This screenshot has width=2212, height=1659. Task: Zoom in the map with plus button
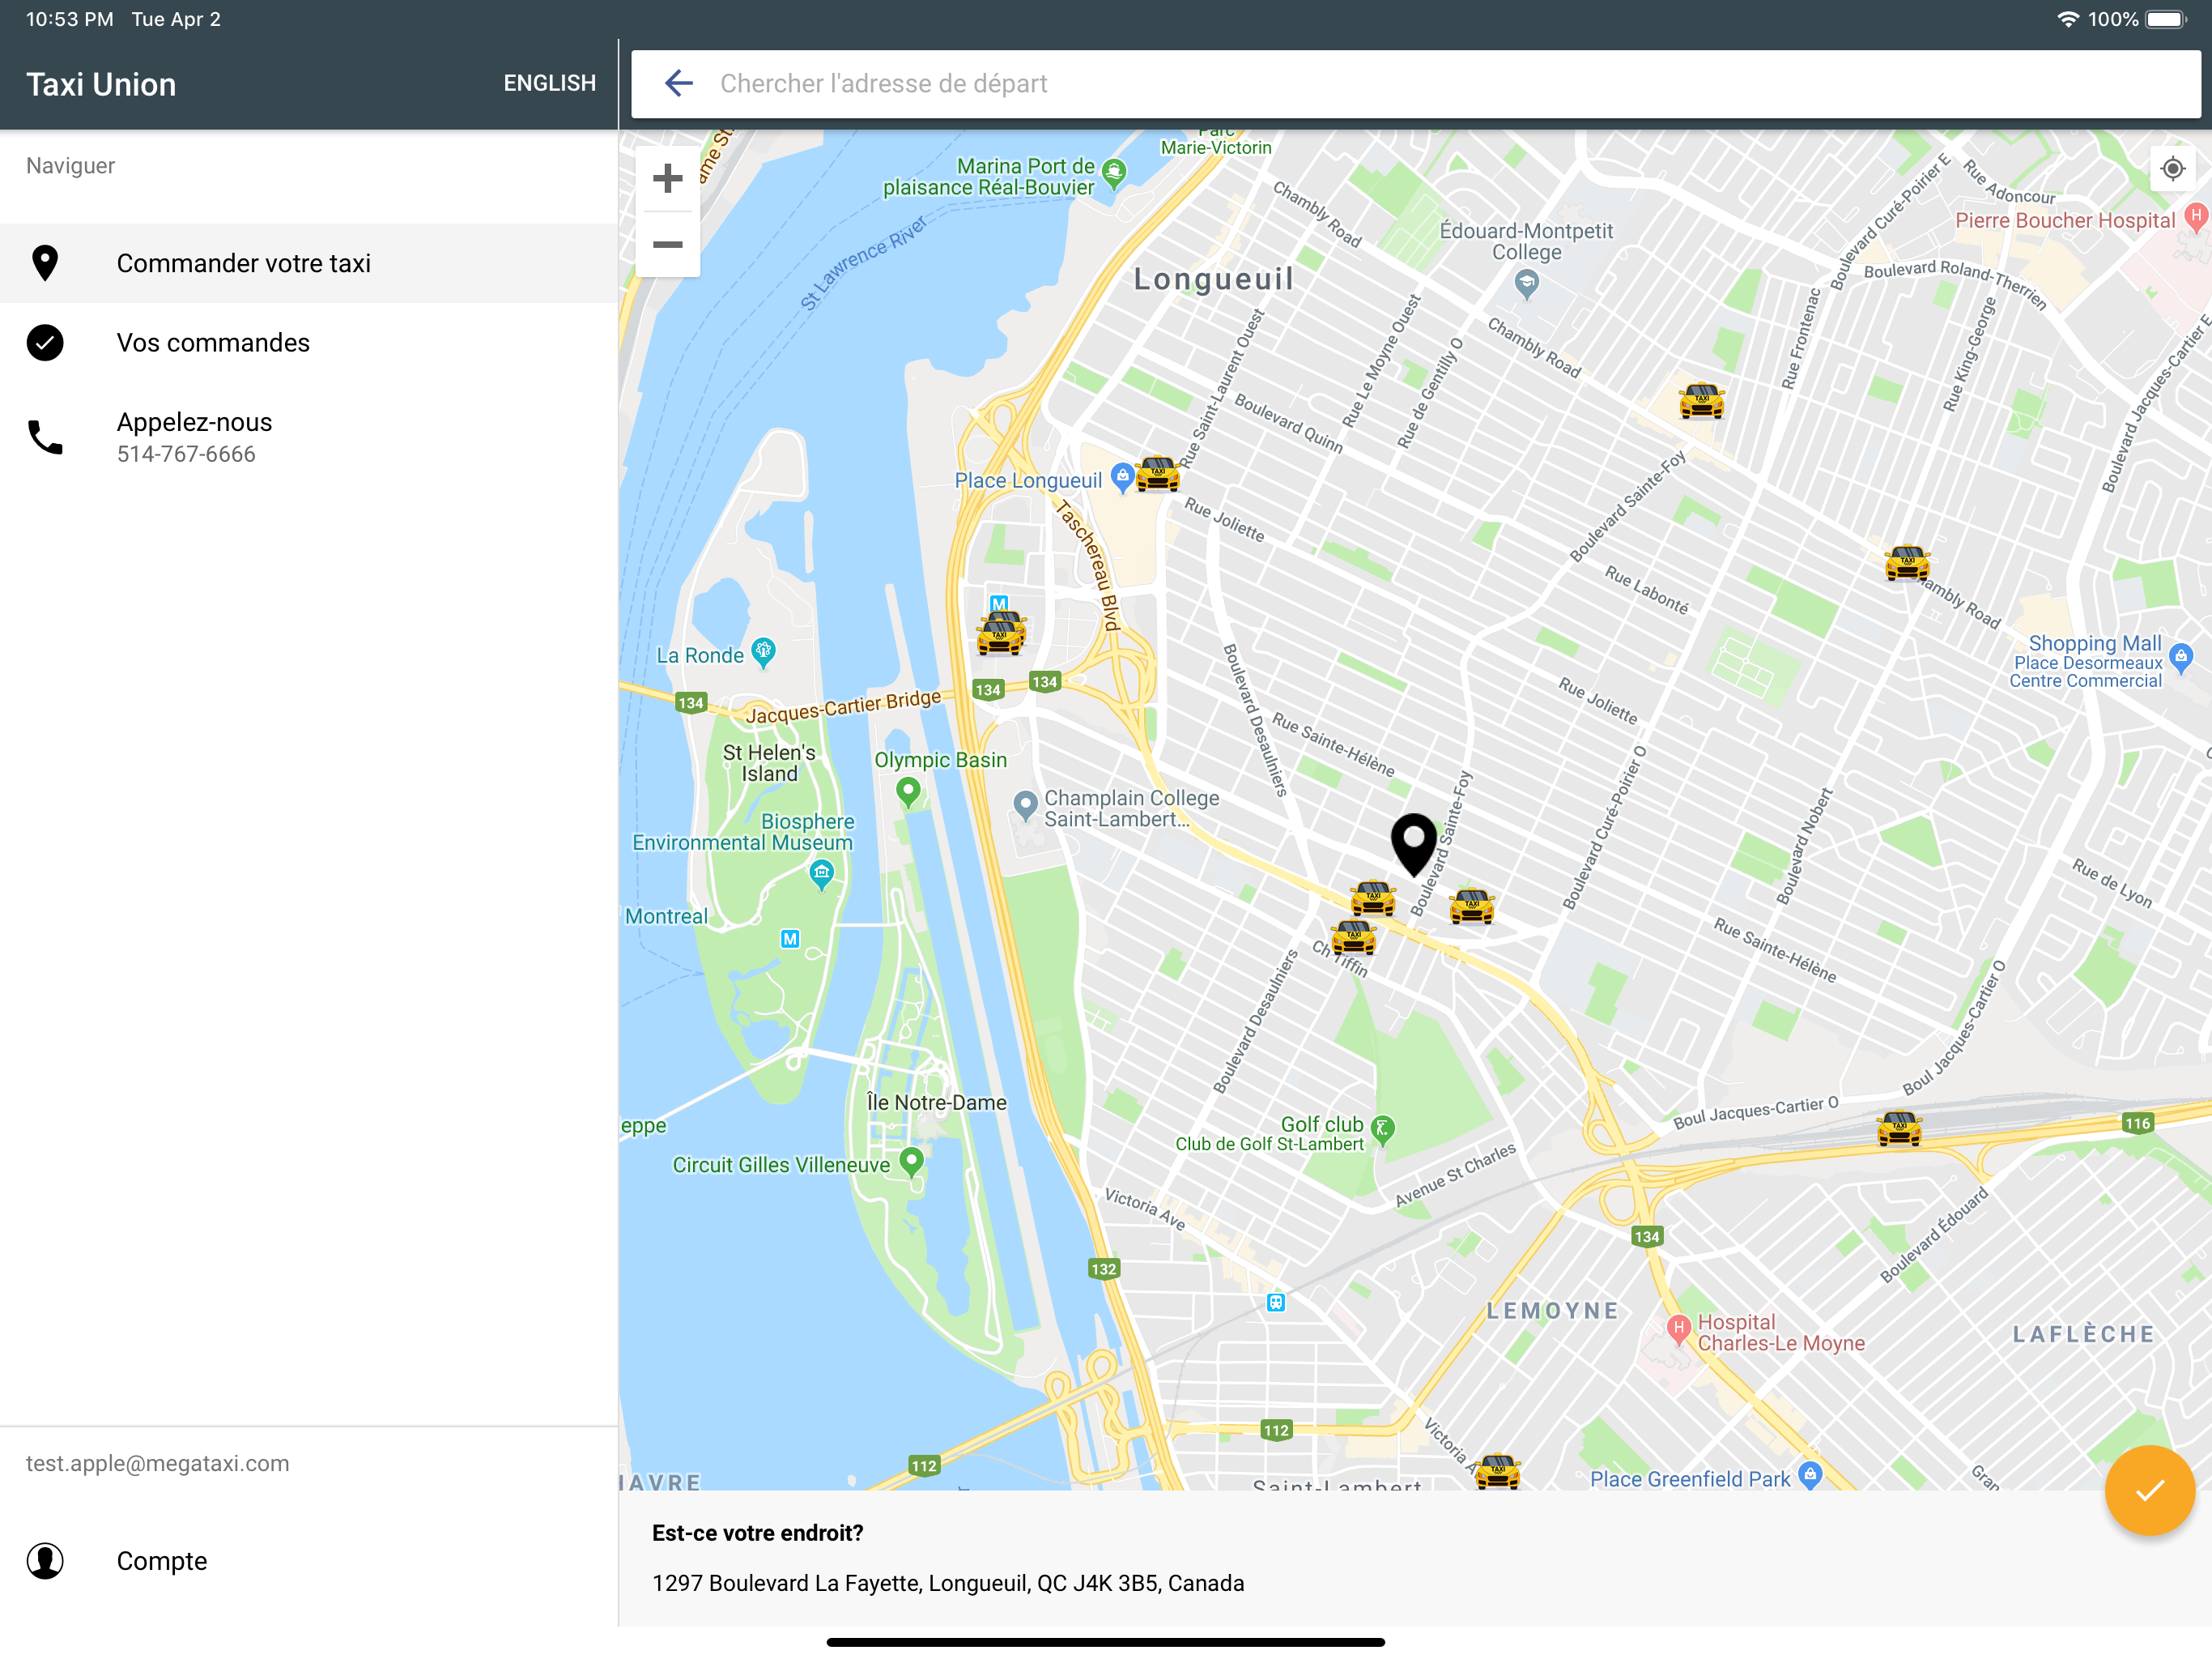tap(667, 178)
